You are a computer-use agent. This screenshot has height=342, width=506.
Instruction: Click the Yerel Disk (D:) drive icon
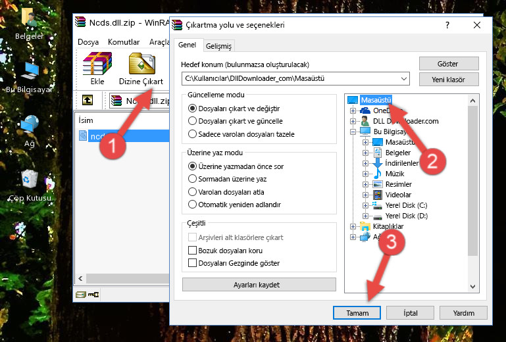377,216
